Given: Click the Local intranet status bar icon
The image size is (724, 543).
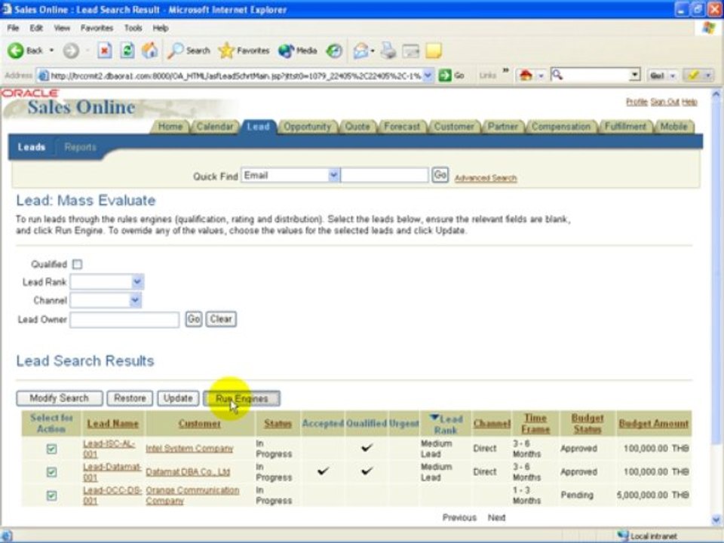Looking at the screenshot, I should point(623,535).
